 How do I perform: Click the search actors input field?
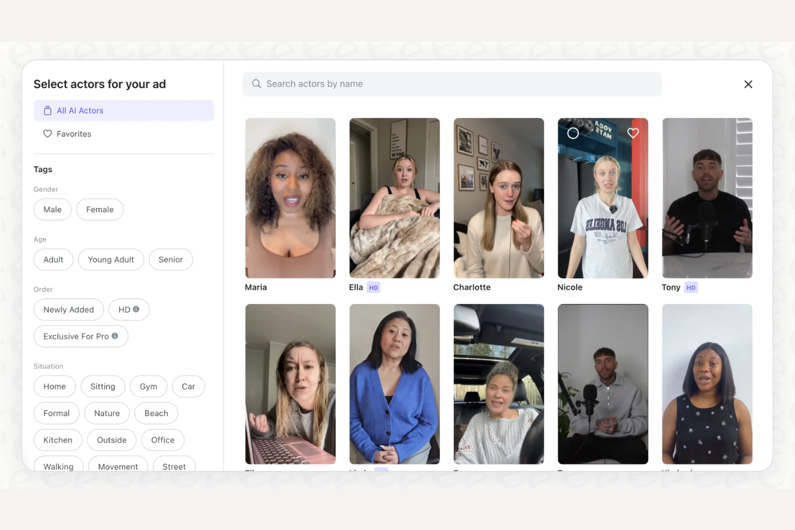(451, 84)
